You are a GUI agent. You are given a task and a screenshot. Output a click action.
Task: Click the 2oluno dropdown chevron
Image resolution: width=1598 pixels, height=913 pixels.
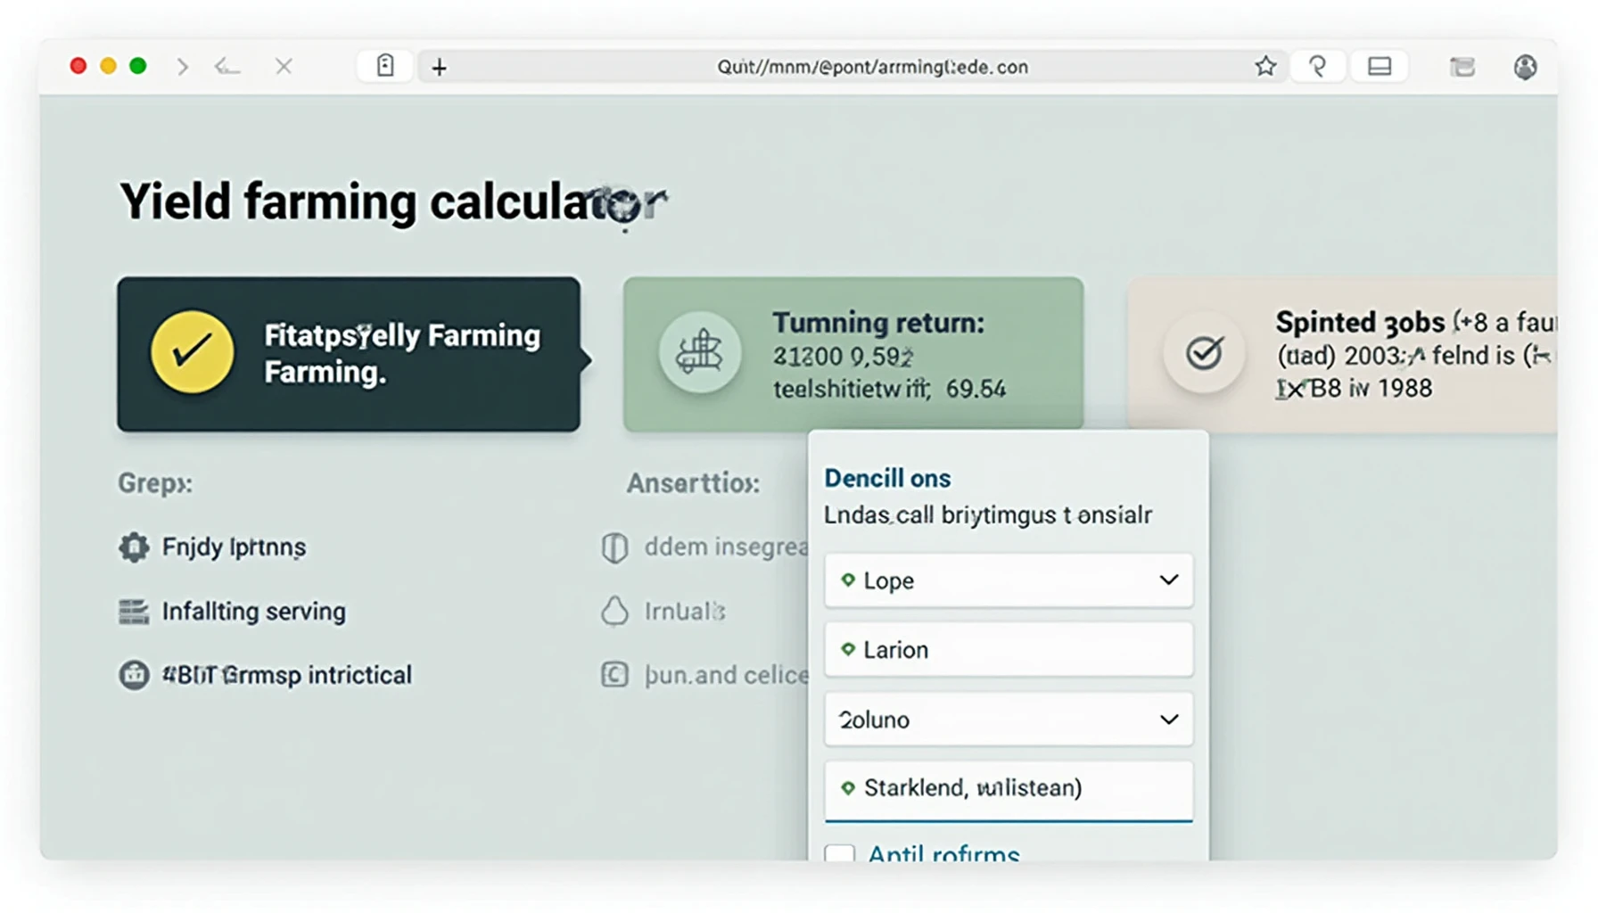[x=1169, y=720]
